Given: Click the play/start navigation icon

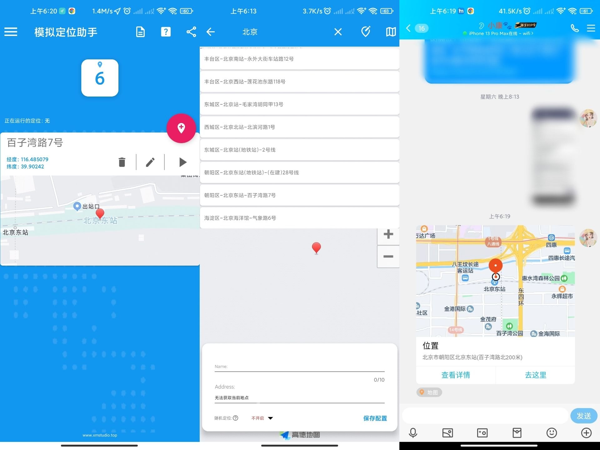Looking at the screenshot, I should point(182,162).
